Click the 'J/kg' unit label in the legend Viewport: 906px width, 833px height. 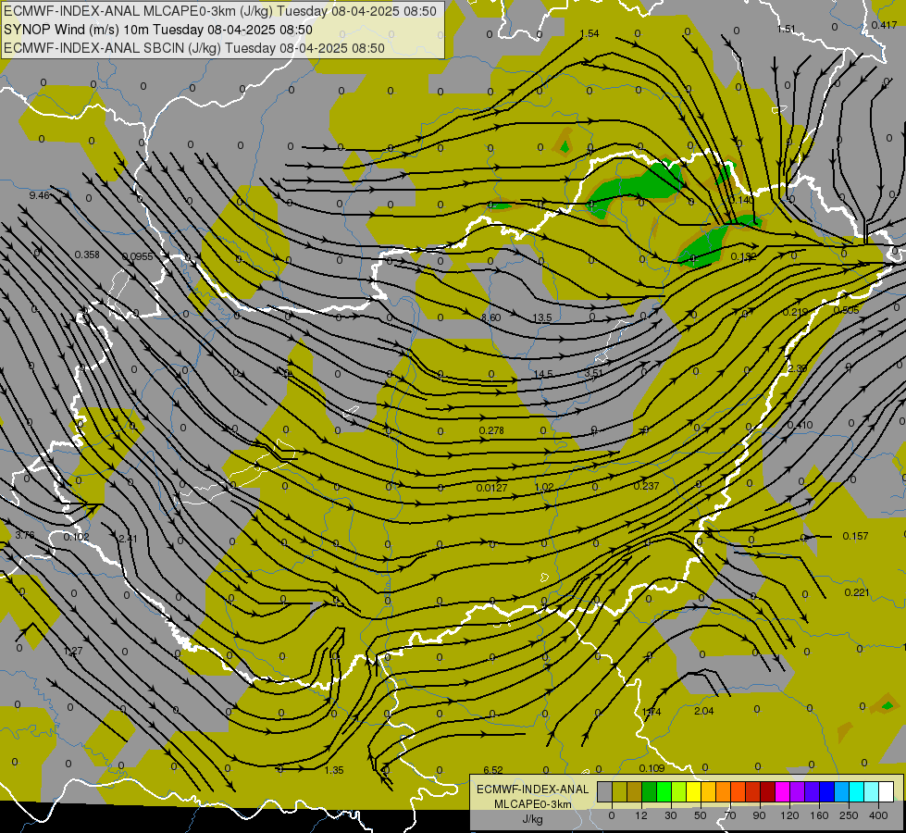click(533, 819)
